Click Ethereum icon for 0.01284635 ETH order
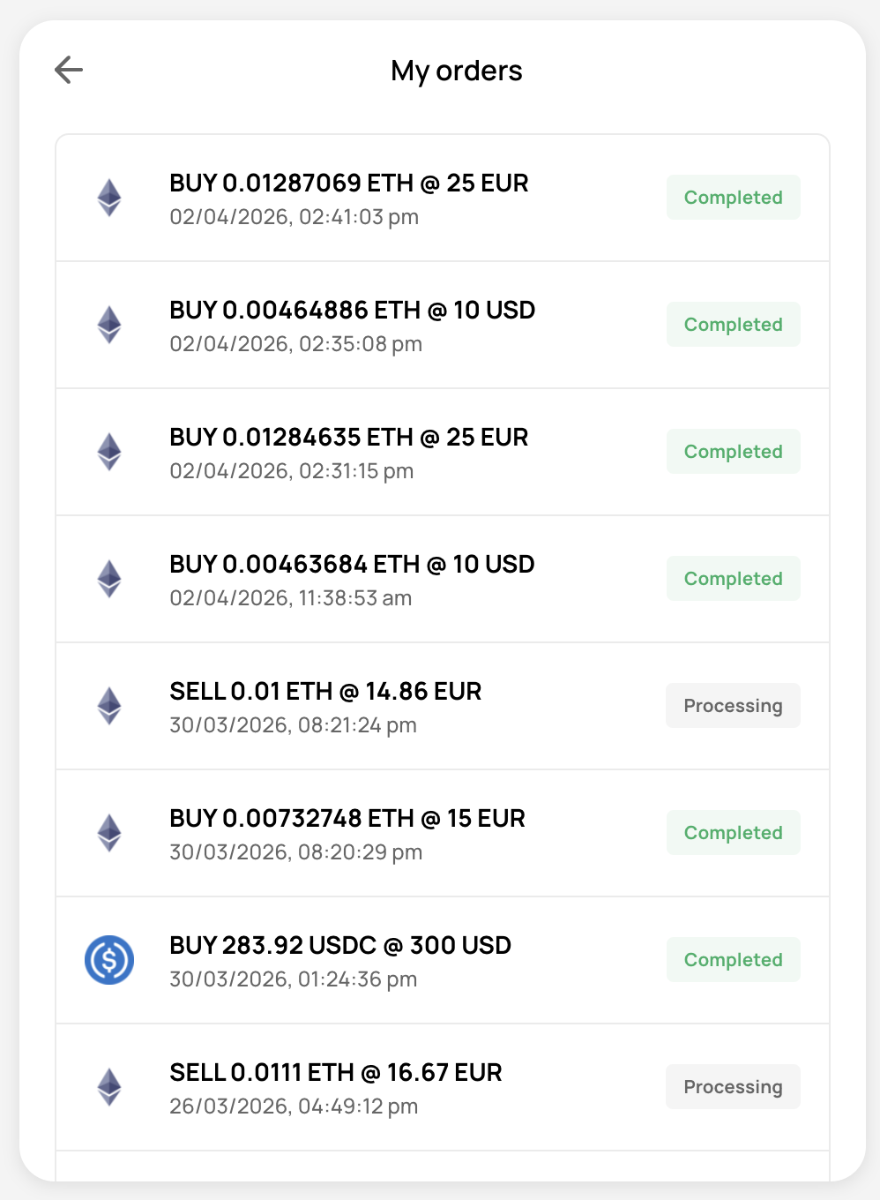The height and width of the screenshot is (1200, 880). coord(109,452)
